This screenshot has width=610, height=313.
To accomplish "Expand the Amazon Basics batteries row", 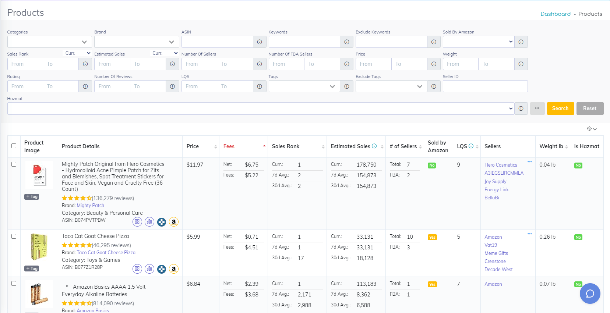I will point(67,286).
